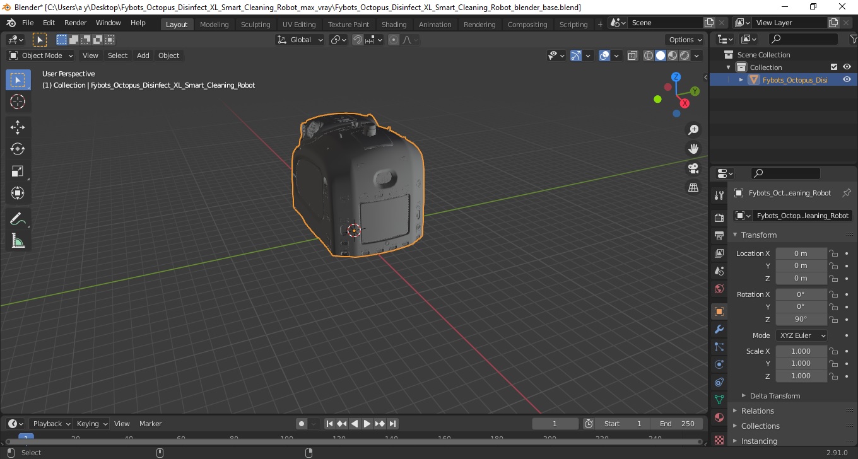Expand the Instancing panel
The image size is (858, 459).
coord(759,441)
